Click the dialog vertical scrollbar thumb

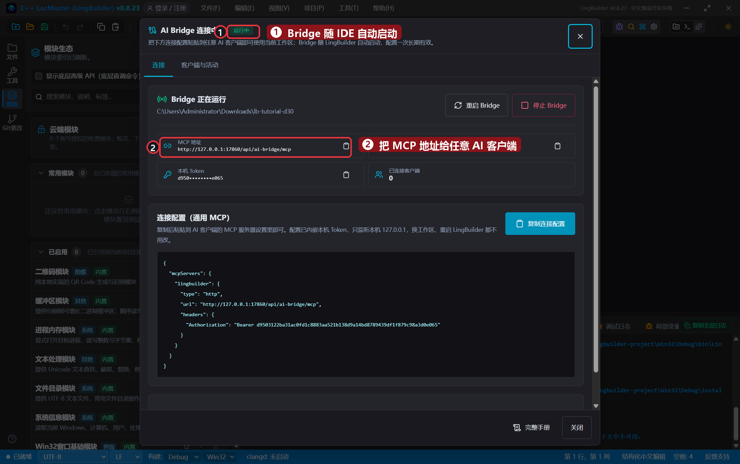596,229
